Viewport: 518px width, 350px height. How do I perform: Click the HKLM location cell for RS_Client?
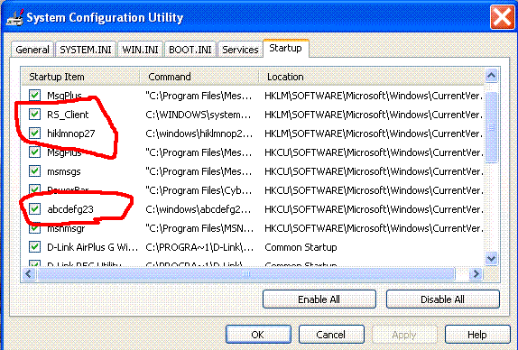[374, 115]
